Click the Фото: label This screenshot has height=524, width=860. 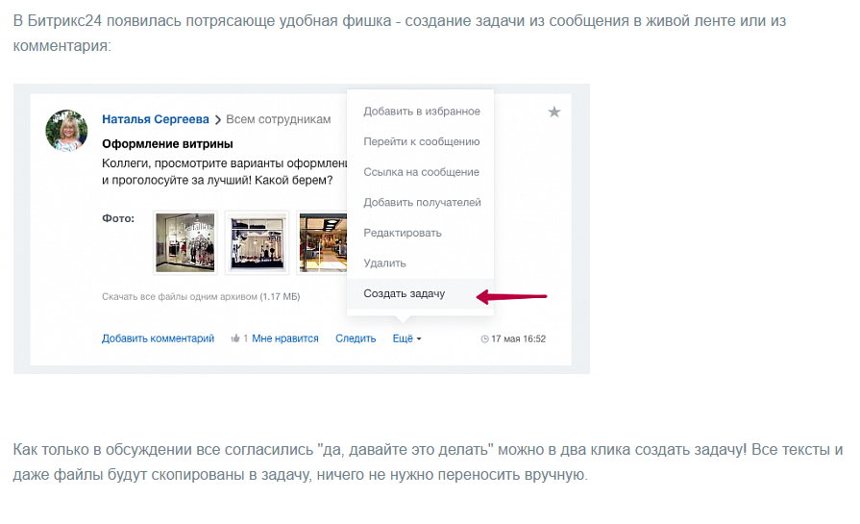click(118, 218)
